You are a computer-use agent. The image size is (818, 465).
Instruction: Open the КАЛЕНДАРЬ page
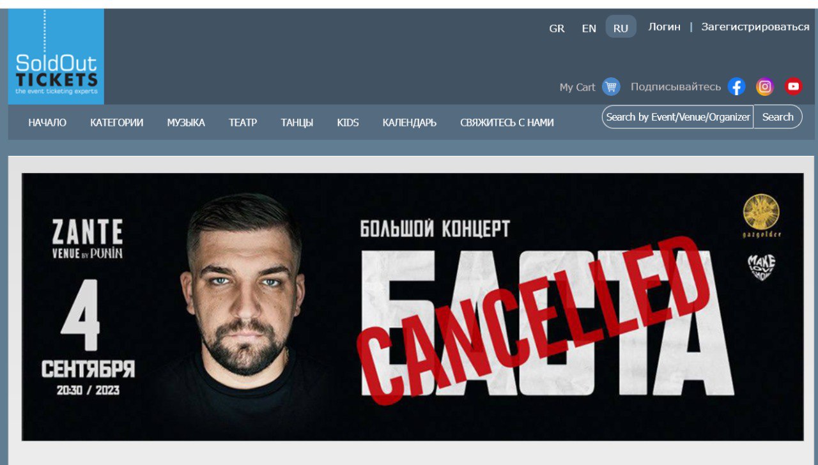pos(410,123)
